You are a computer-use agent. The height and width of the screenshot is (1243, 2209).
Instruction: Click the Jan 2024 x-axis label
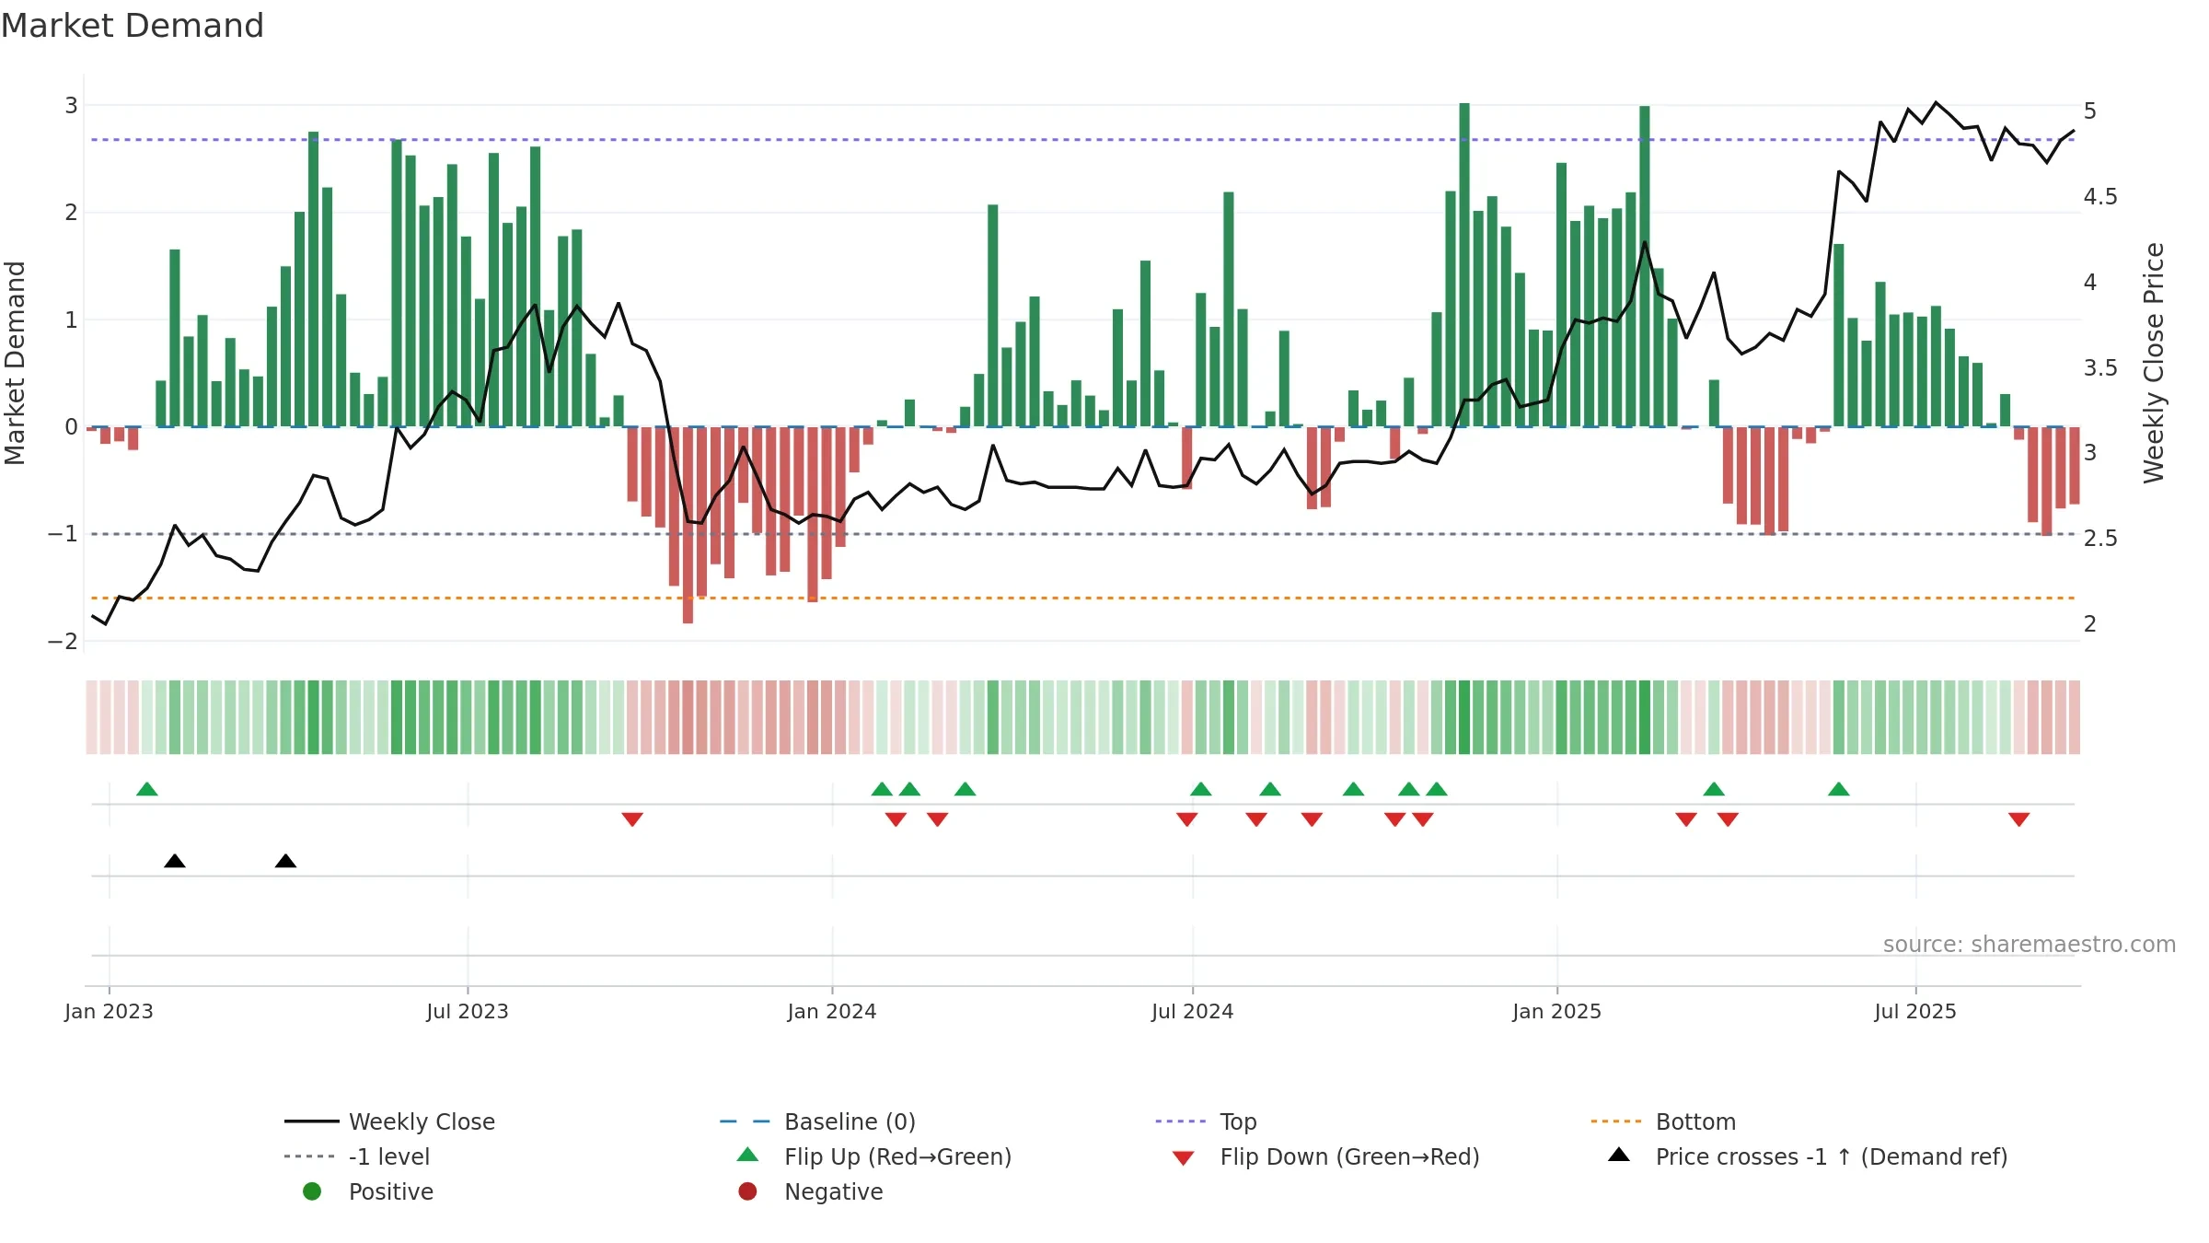[832, 1011]
